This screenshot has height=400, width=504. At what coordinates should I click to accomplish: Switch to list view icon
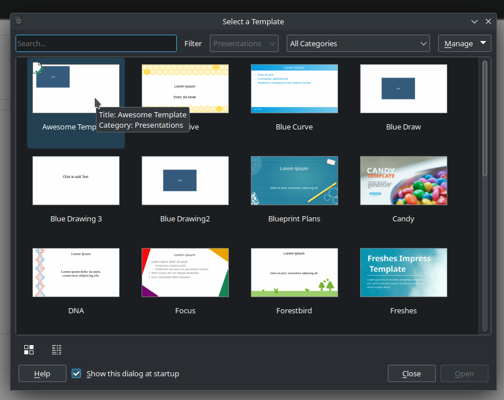click(57, 350)
